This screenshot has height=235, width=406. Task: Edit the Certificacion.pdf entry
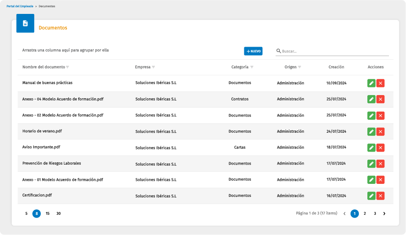(371, 196)
